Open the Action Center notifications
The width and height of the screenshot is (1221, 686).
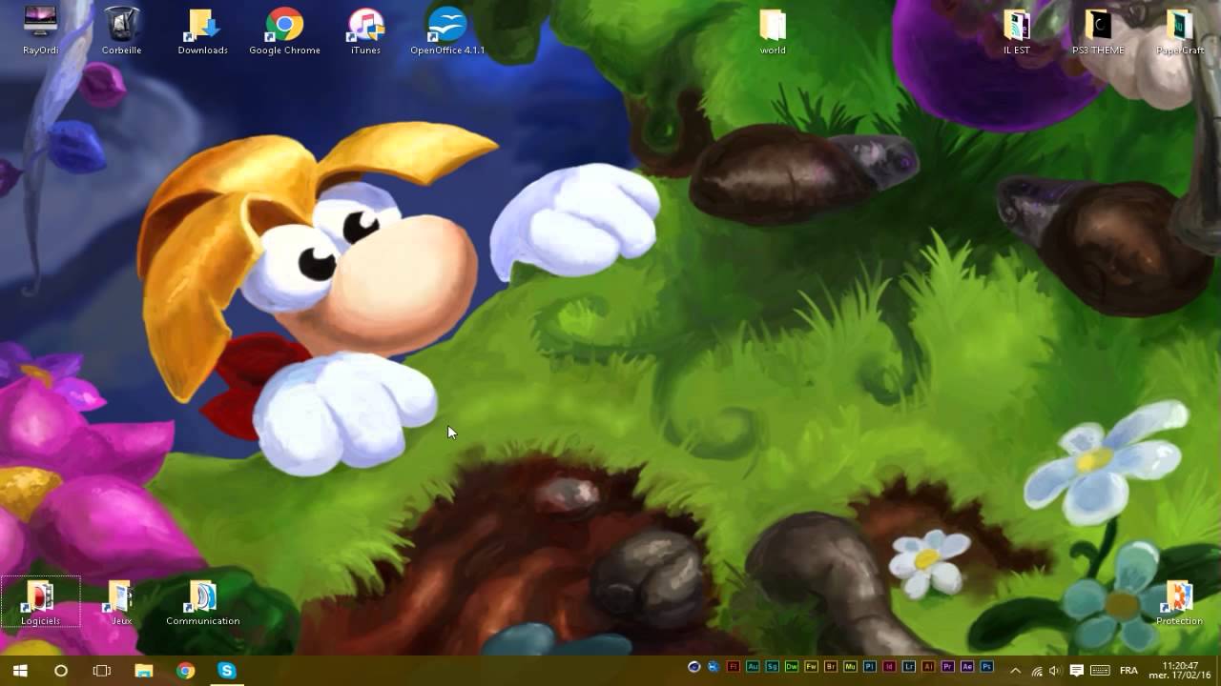(x=1077, y=671)
